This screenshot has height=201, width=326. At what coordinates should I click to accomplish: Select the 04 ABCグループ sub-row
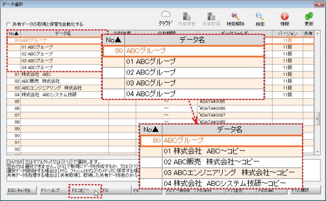point(54,67)
